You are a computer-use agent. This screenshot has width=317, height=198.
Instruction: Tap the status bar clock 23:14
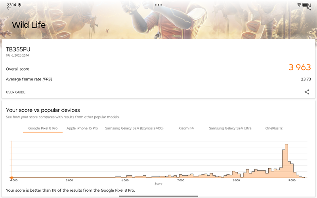(x=11, y=5)
